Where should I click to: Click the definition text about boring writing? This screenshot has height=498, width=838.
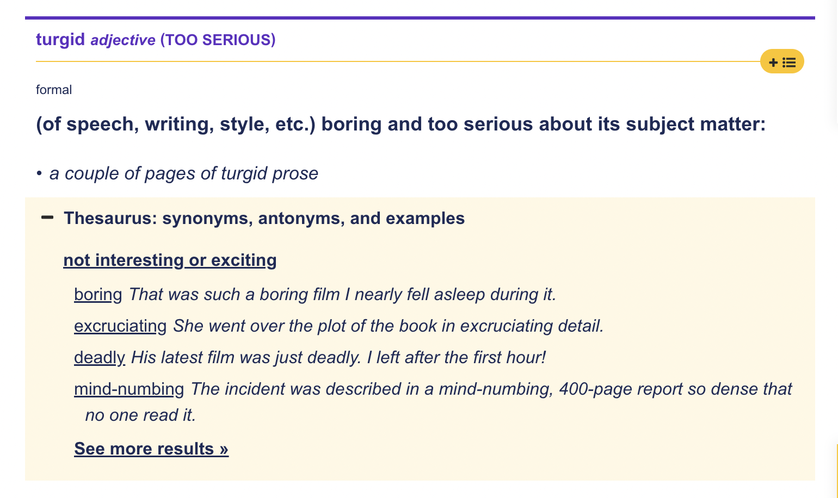click(400, 124)
